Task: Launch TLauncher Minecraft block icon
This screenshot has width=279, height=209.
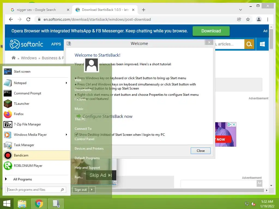Action: click(x=8, y=104)
